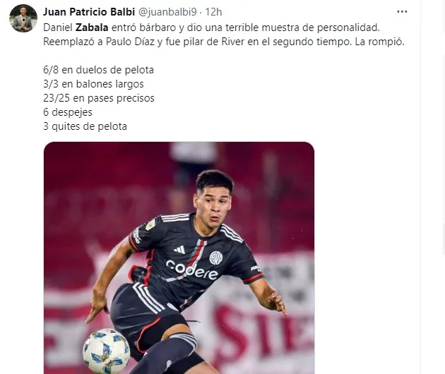Click the line '6/8 en duelos de pelota'
Viewport: 445px width, 374px height.
click(x=98, y=70)
